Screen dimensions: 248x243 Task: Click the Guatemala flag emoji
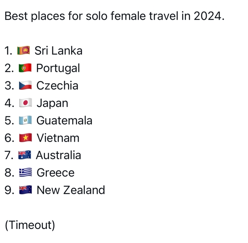[x=25, y=120]
